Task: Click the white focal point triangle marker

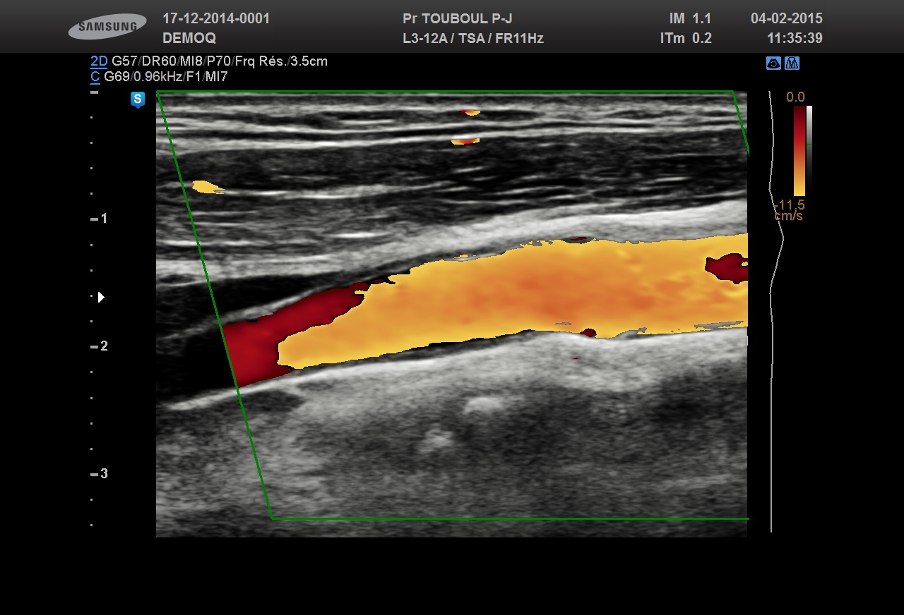Action: (101, 297)
